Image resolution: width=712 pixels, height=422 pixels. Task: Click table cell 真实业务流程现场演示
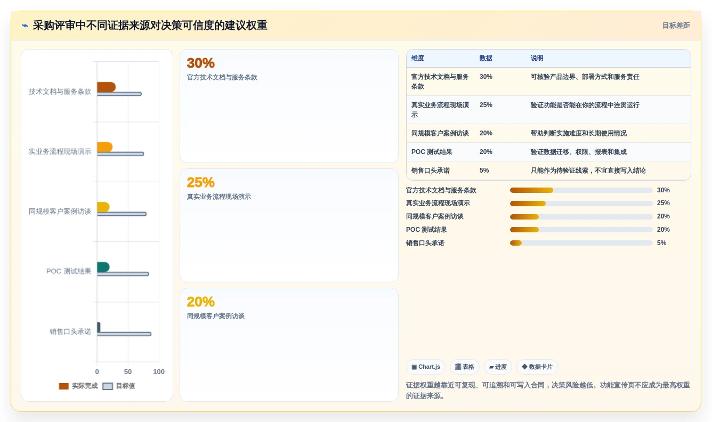440,110
